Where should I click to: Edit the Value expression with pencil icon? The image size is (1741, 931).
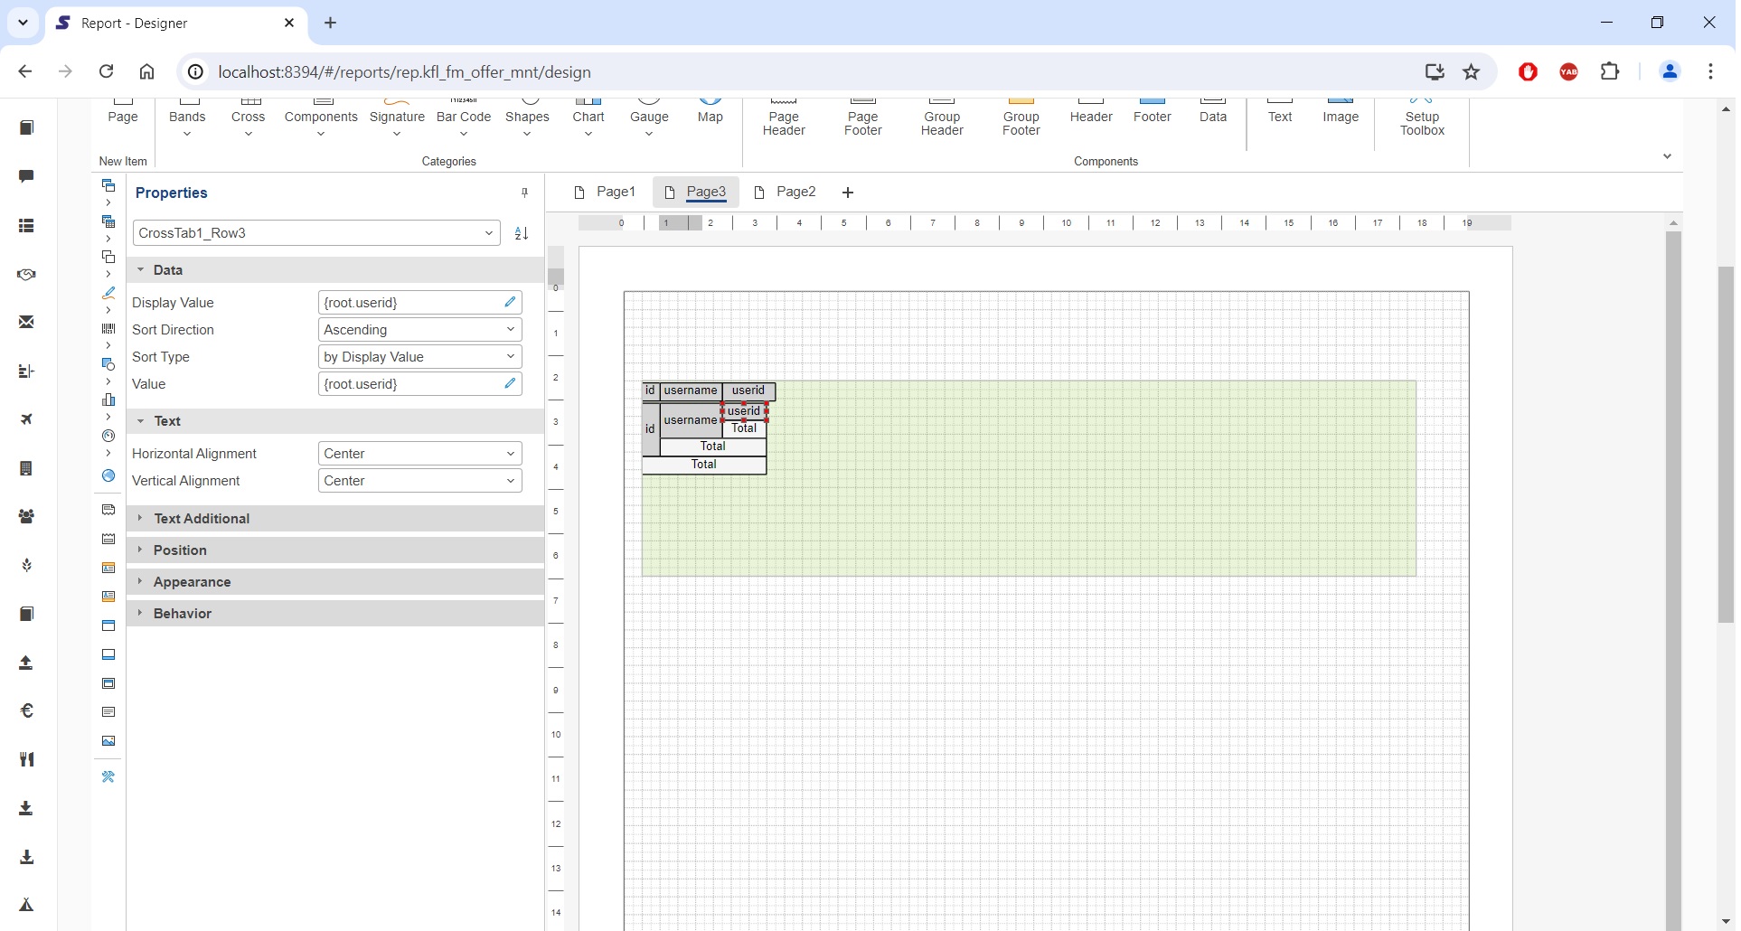pos(510,383)
